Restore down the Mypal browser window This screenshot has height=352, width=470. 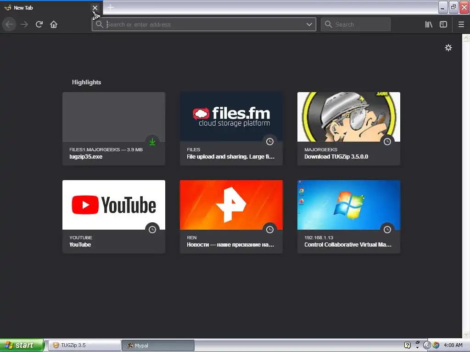pyautogui.click(x=453, y=7)
